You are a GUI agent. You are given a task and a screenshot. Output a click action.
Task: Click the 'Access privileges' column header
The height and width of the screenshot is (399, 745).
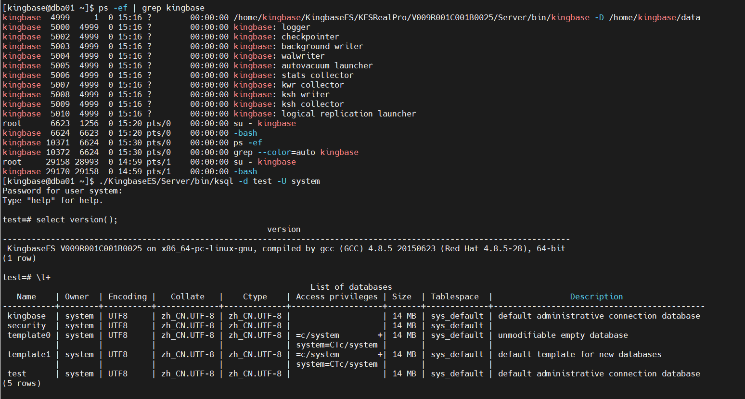pos(337,296)
